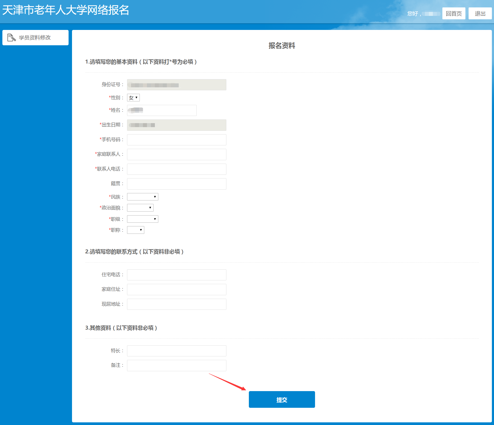
Task: Focus the 备注 remarks field
Action: point(177,365)
